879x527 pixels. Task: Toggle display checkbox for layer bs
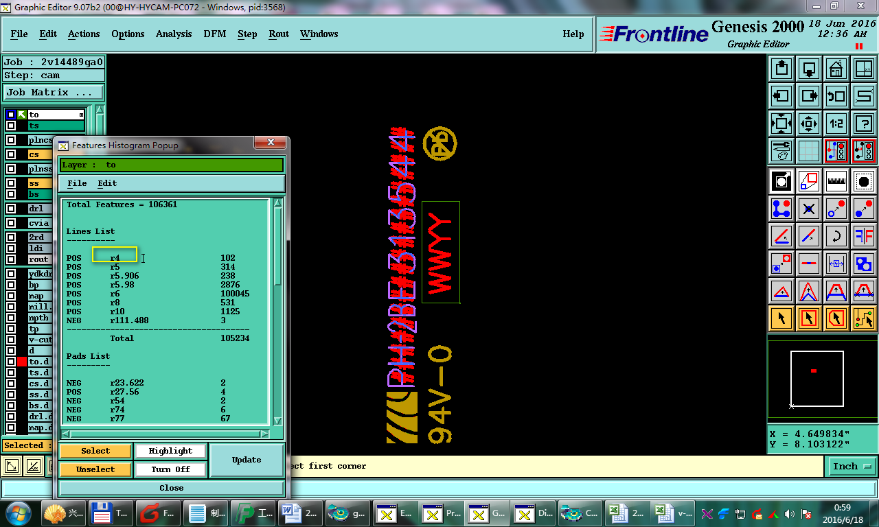(x=10, y=194)
